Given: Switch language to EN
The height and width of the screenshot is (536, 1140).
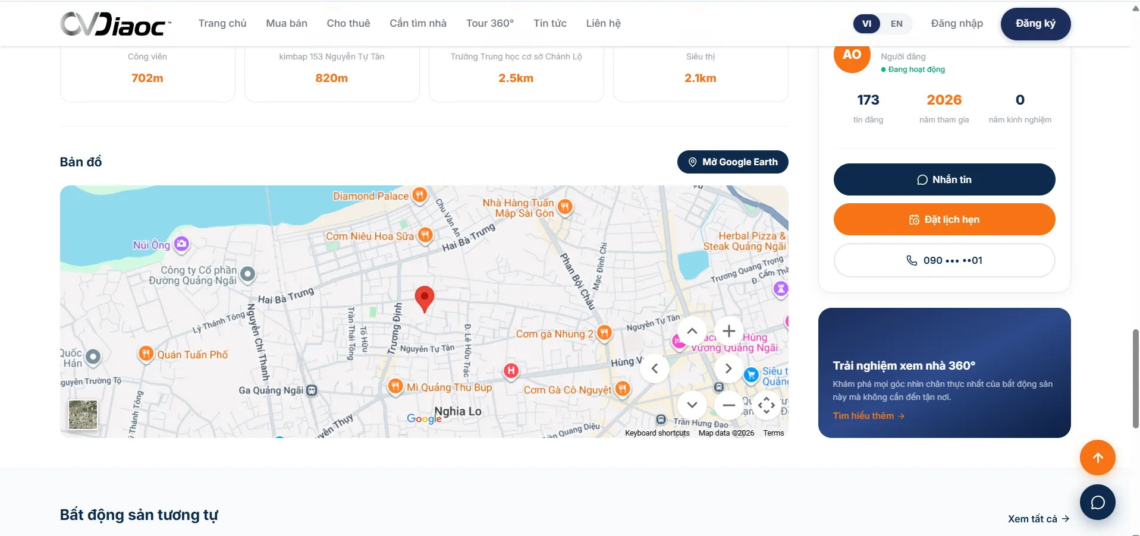Looking at the screenshot, I should coord(897,24).
